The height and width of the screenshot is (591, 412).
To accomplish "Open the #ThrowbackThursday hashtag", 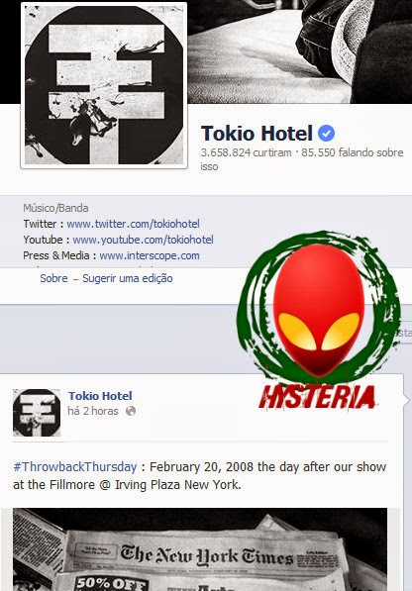I will [x=74, y=467].
